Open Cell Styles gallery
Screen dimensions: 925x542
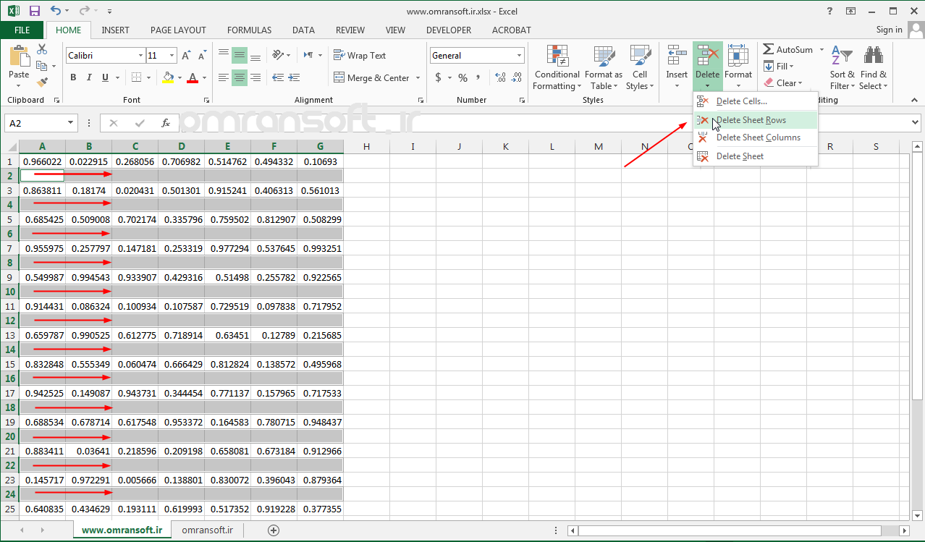pyautogui.click(x=640, y=67)
